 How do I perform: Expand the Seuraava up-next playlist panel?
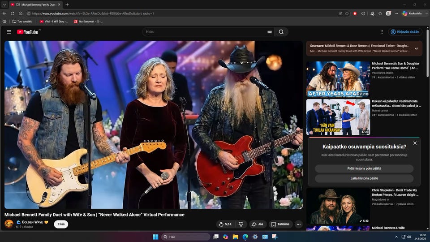click(416, 48)
